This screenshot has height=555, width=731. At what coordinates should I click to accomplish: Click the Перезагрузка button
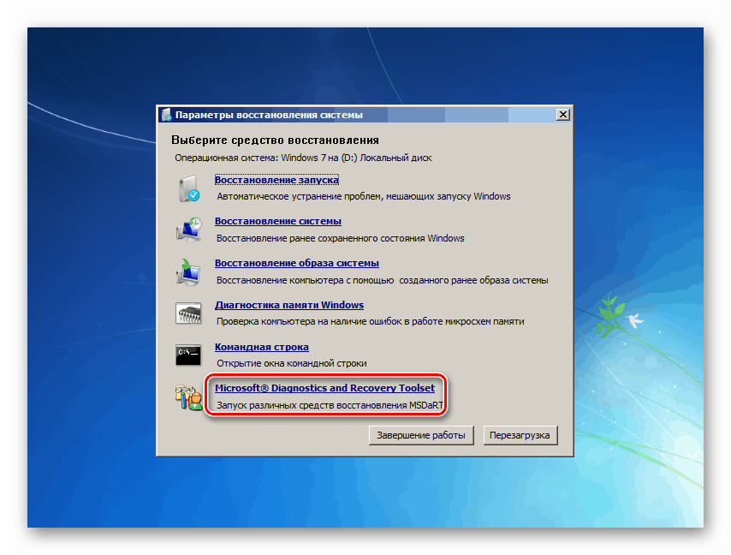[520, 435]
